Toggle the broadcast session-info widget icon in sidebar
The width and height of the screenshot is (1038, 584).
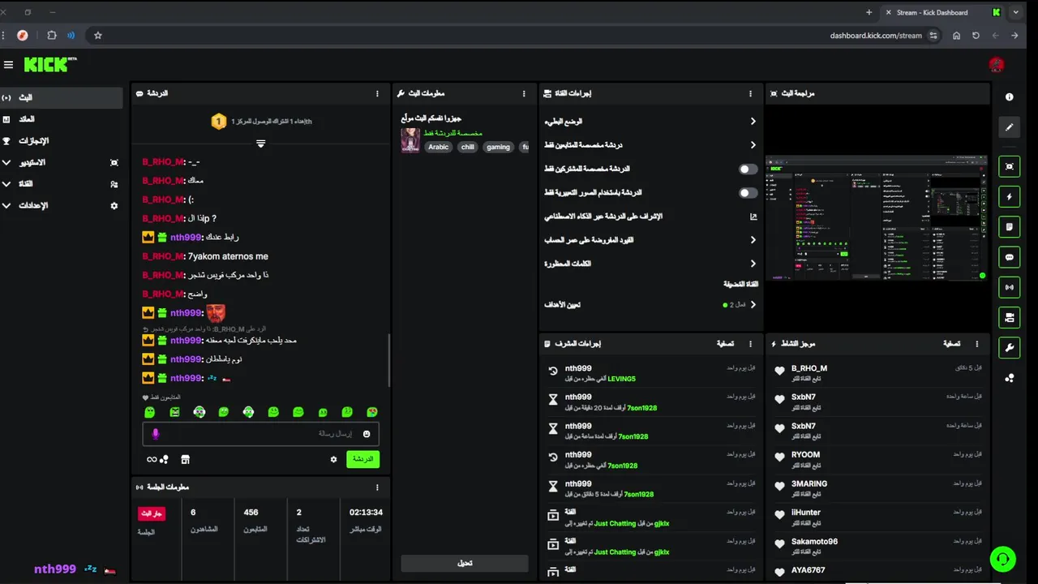click(x=1010, y=287)
